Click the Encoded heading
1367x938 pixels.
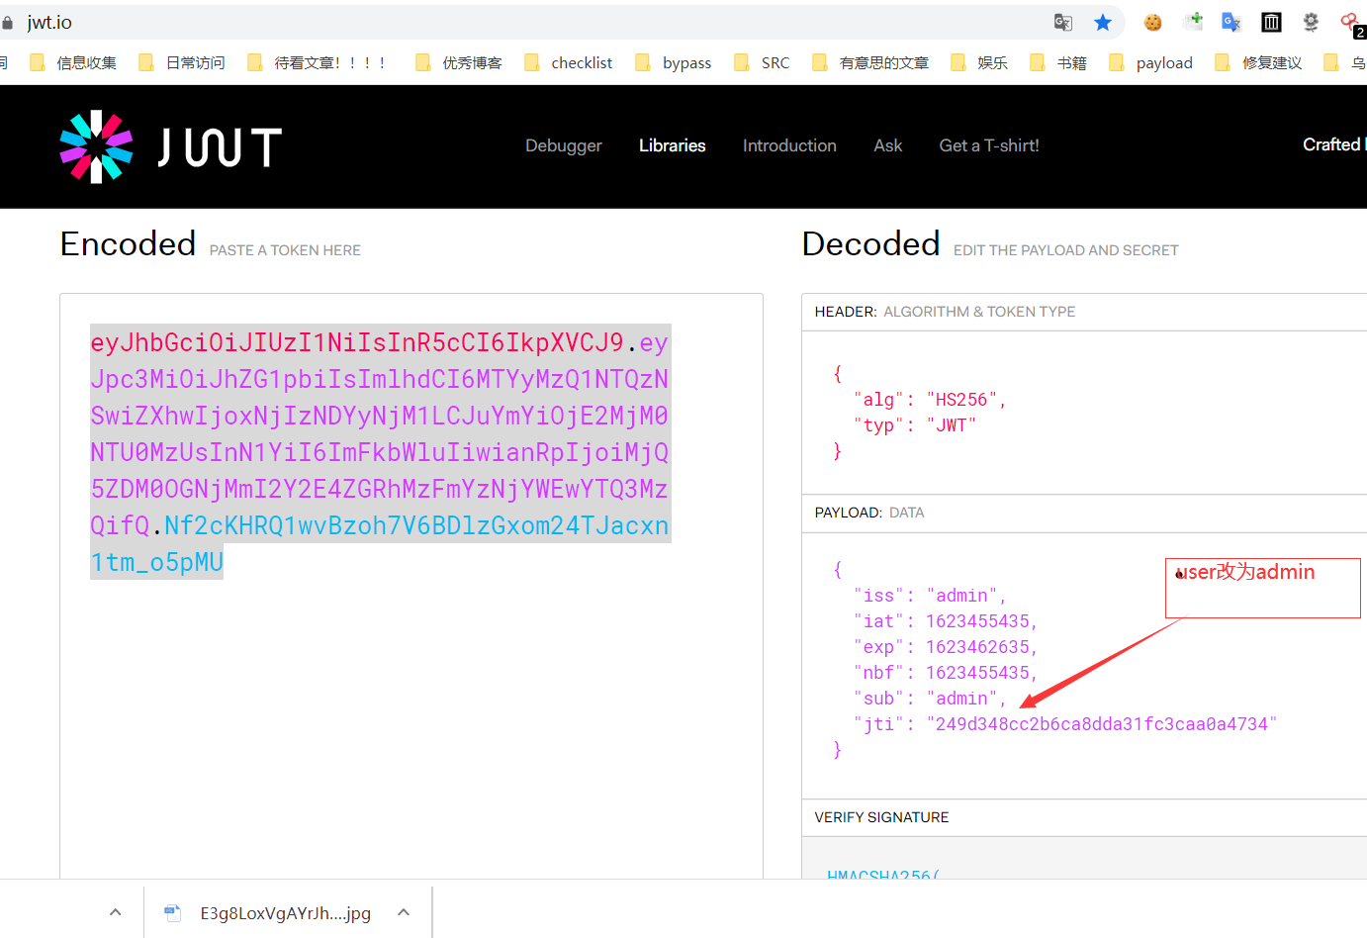pos(128,244)
